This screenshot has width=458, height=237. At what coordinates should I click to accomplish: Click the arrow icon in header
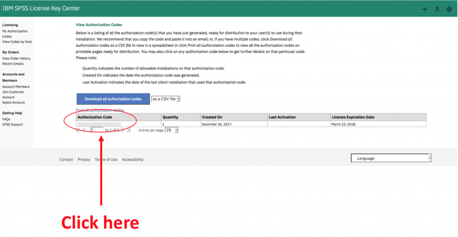tap(424, 9)
